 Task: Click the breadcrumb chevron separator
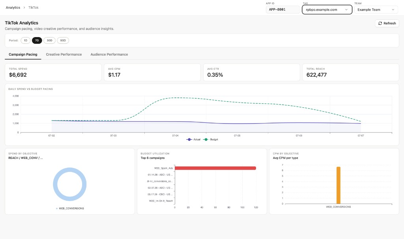coord(24,7)
